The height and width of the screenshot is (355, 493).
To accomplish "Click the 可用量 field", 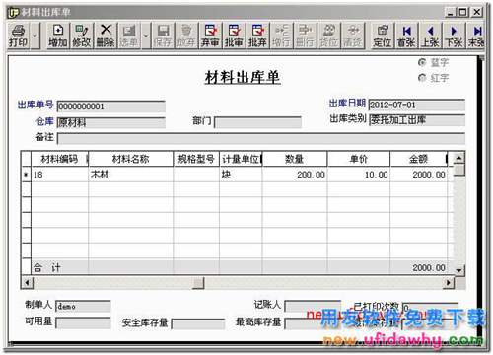I will 83,323.
